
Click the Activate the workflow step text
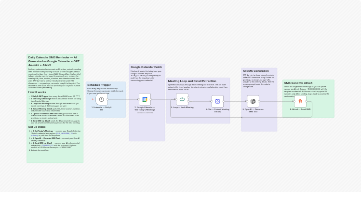pos(40,150)
